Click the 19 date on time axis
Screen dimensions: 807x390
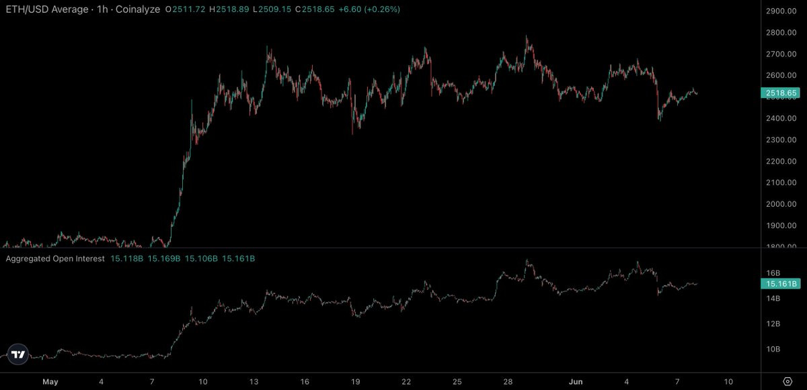(355, 381)
